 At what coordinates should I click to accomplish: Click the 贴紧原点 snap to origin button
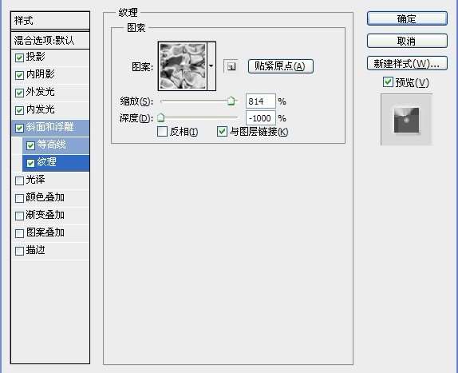(x=280, y=66)
